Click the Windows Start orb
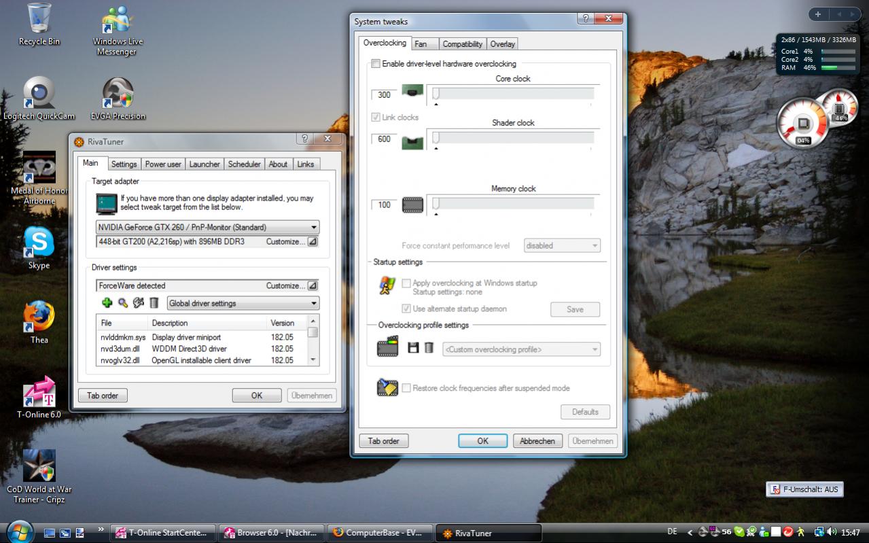 [19, 531]
